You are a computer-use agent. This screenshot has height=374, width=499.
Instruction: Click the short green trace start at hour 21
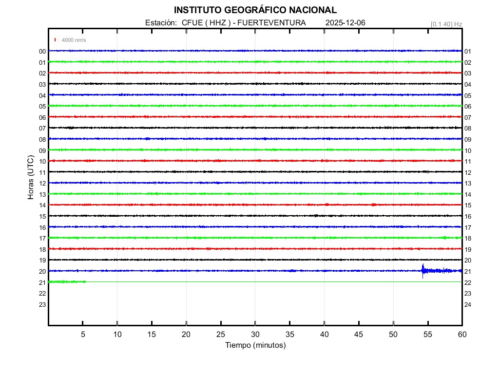point(67,281)
